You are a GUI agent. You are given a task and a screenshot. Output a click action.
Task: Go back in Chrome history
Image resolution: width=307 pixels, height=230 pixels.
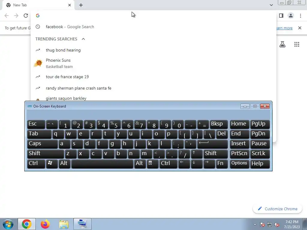(x=7, y=16)
